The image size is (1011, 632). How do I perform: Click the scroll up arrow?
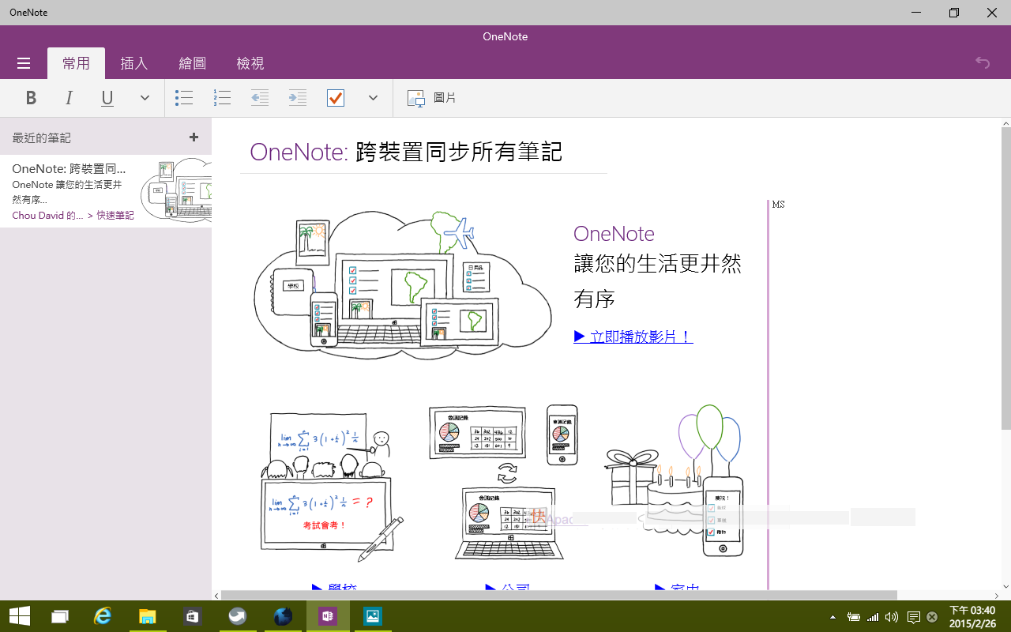(1005, 124)
